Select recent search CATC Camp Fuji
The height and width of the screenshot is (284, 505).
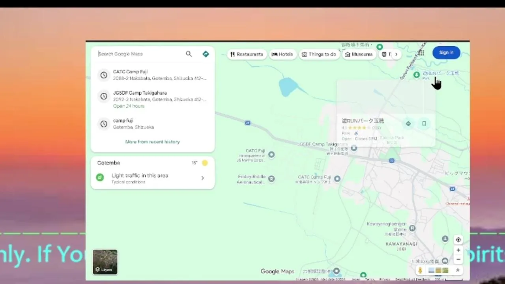(x=153, y=75)
